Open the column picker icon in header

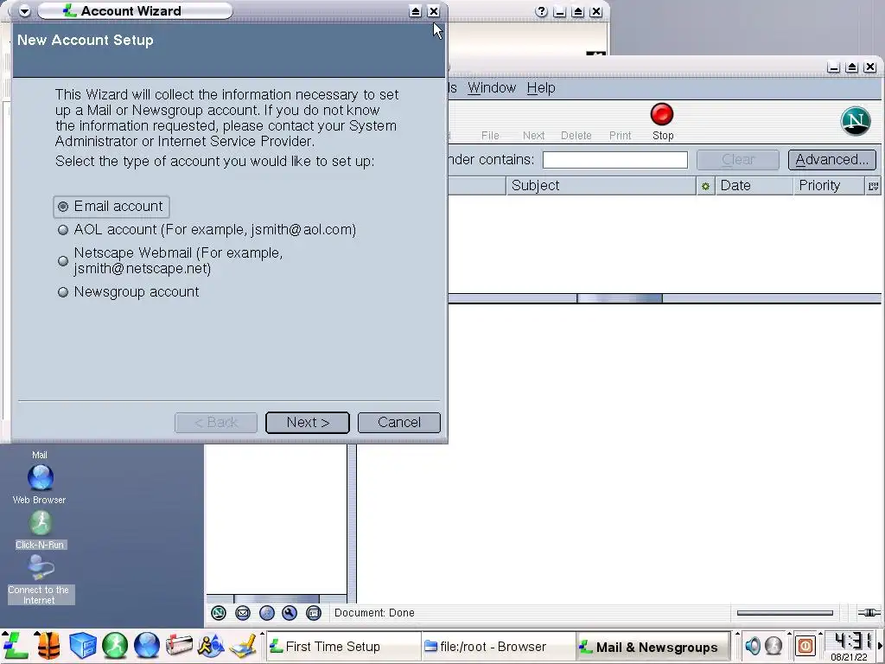[873, 186]
